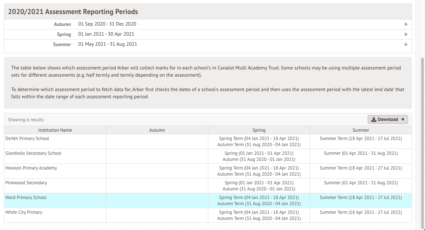Click Ward Primary School empty Autumn cell
The height and width of the screenshot is (230, 425).
[157, 200]
